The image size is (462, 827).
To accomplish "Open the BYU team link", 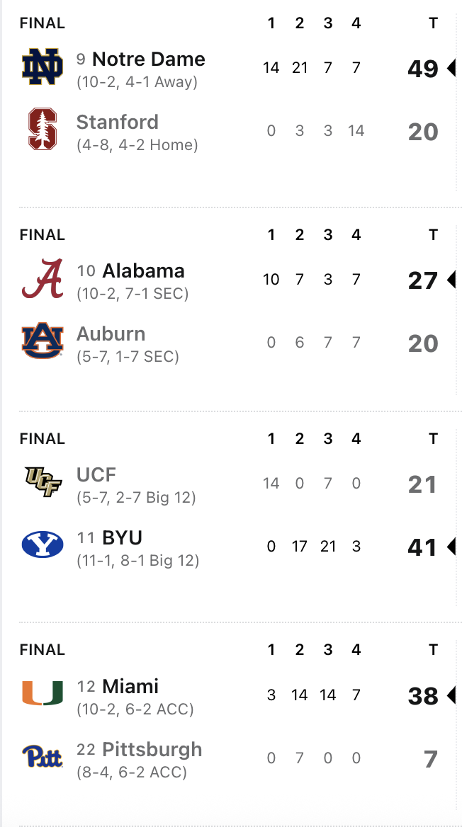I will (123, 537).
